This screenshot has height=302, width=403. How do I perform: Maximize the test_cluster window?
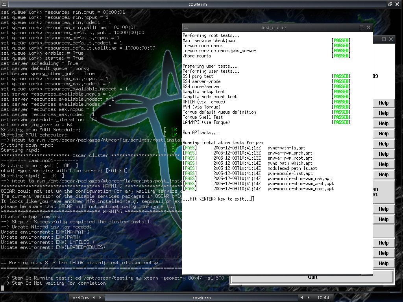[362, 28]
